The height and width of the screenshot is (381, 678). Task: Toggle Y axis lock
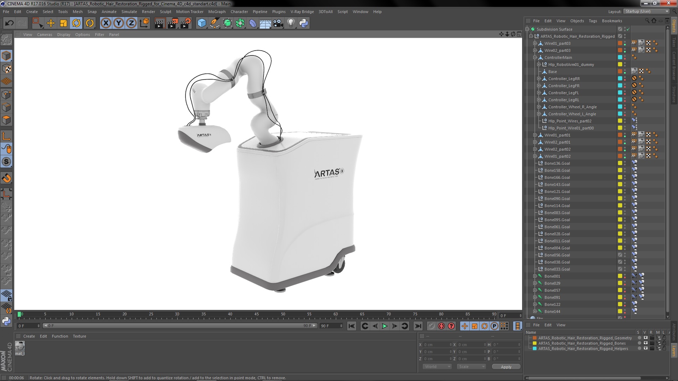[x=119, y=23]
